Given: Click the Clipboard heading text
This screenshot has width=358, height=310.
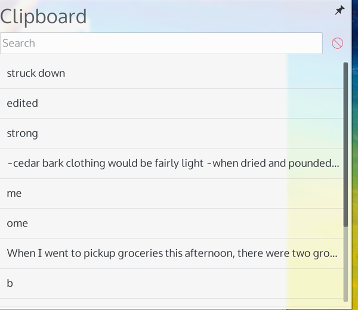Looking at the screenshot, I should [x=44, y=17].
